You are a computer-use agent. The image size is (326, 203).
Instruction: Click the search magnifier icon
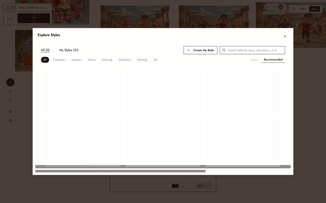[x=224, y=50]
